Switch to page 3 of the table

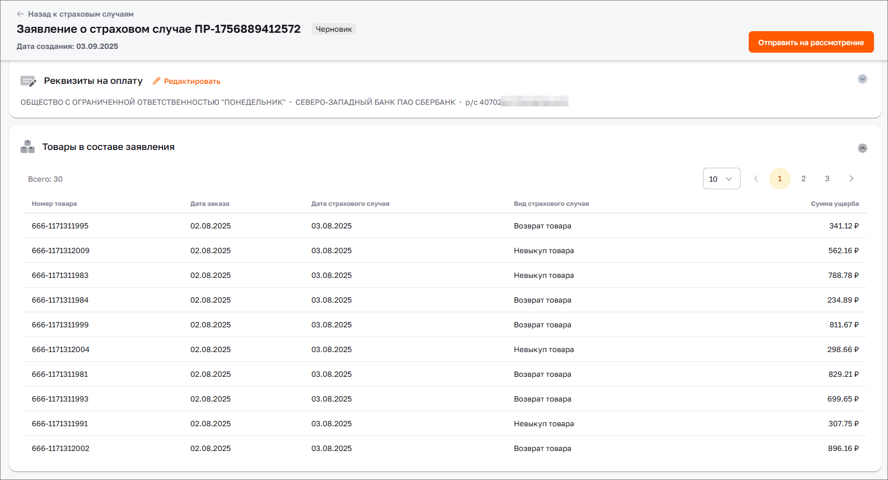pos(827,178)
